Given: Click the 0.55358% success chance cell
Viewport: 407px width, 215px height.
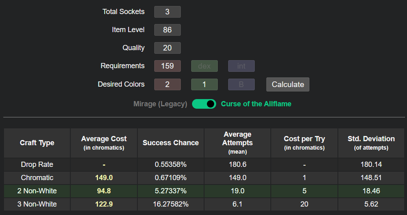Looking at the screenshot, I should pyautogui.click(x=171, y=164).
